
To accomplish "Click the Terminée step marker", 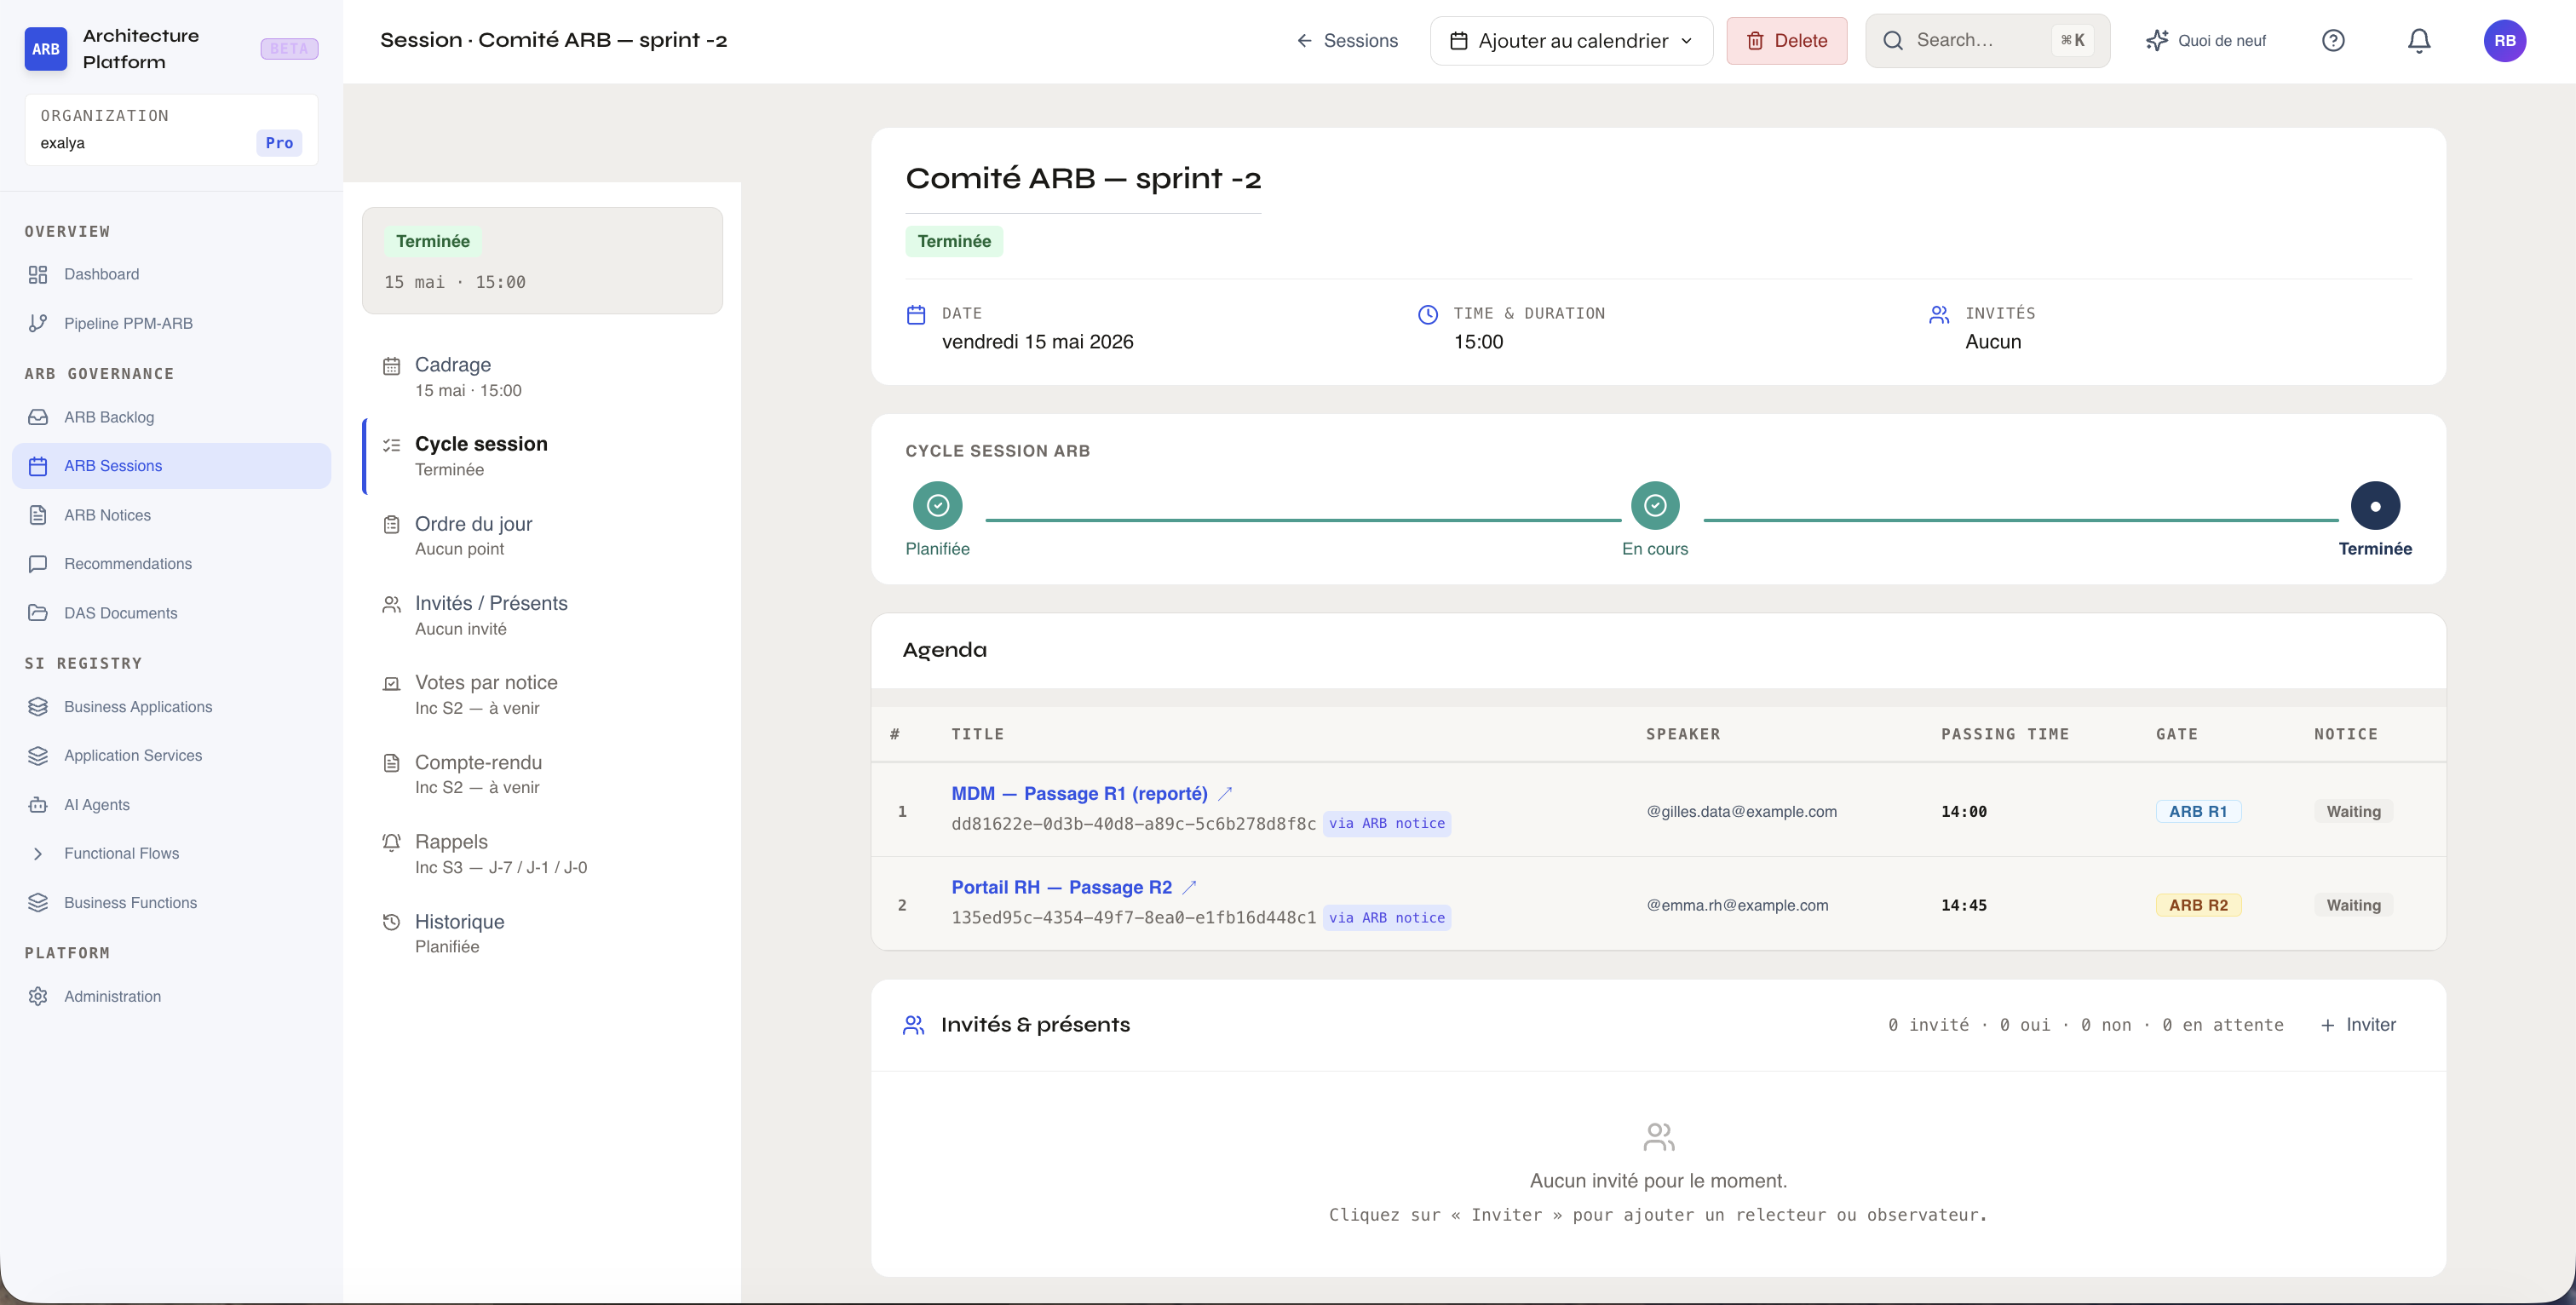I will tap(2375, 506).
